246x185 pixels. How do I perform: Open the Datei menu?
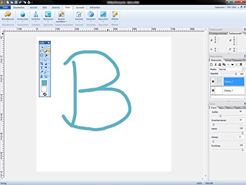point(5,7)
